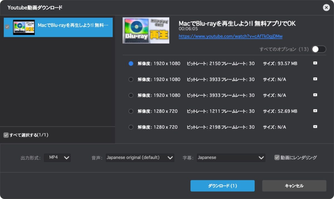Preview the 52.69 MB 720p stream
The width and height of the screenshot is (334, 199).
click(x=315, y=111)
